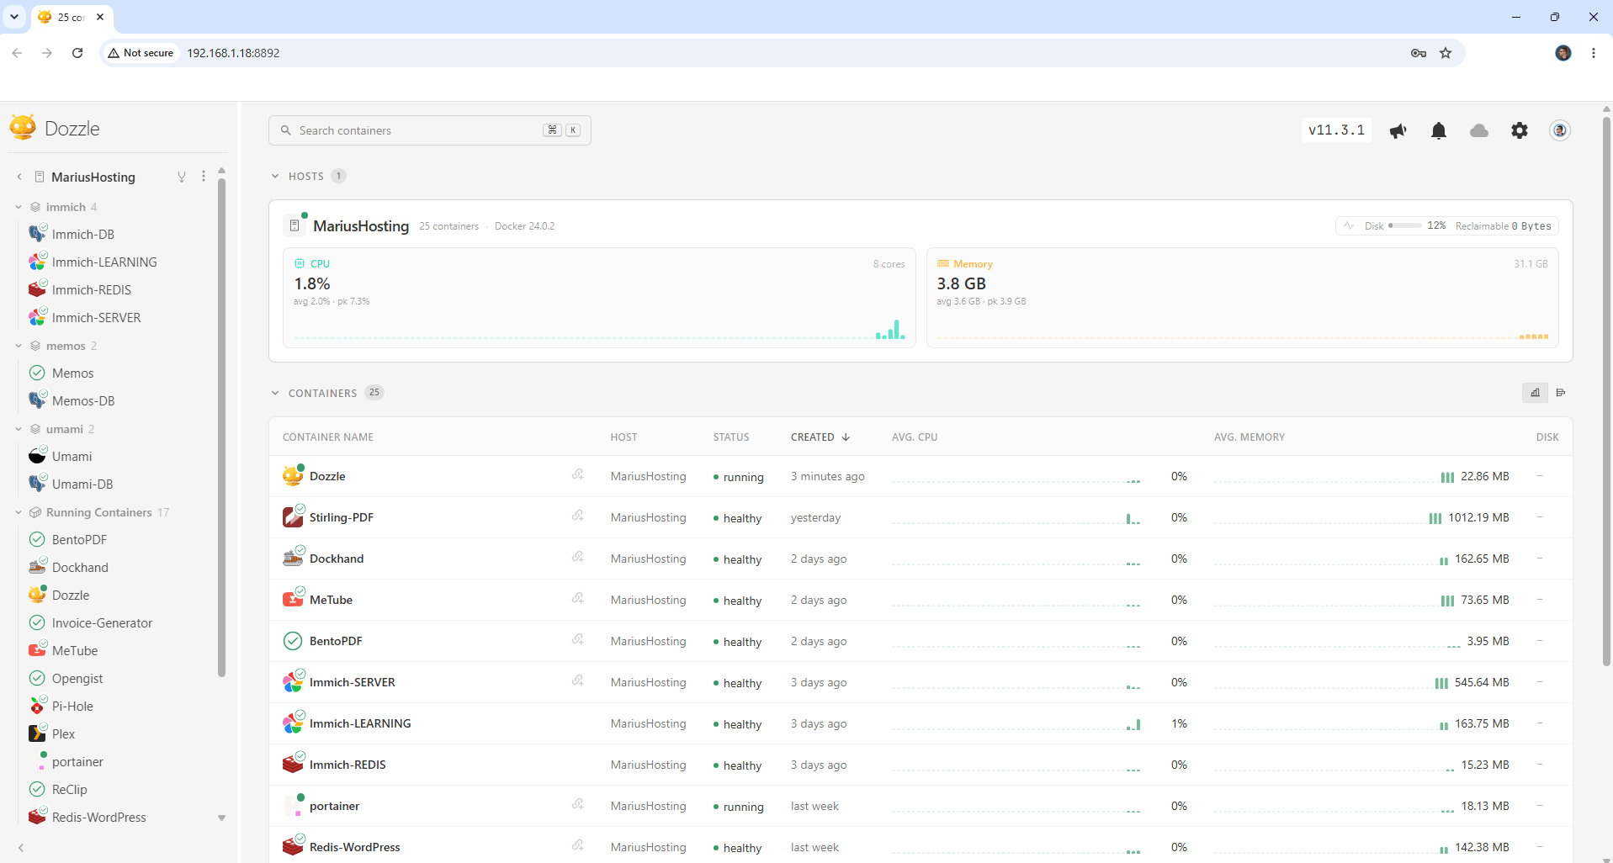Collapse the HOSTS section
The height and width of the screenshot is (863, 1613).
[275, 176]
